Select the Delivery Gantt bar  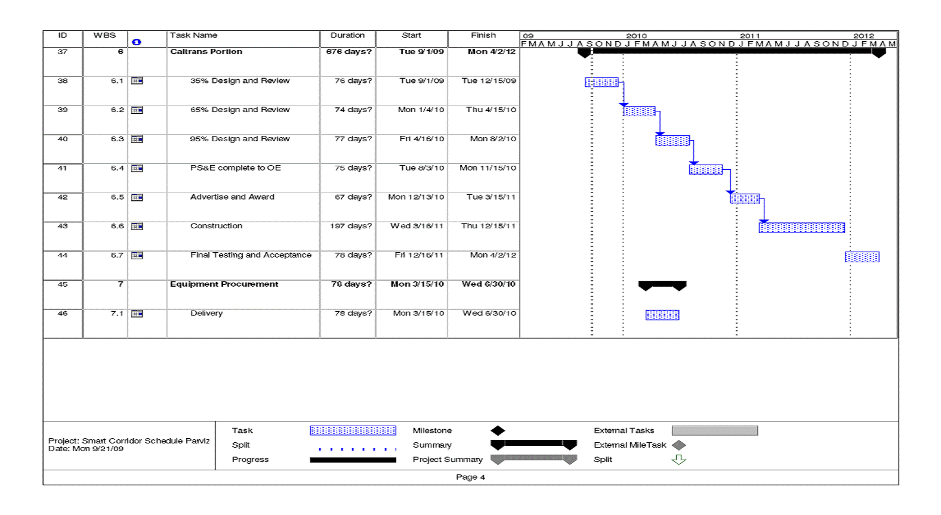[662, 315]
